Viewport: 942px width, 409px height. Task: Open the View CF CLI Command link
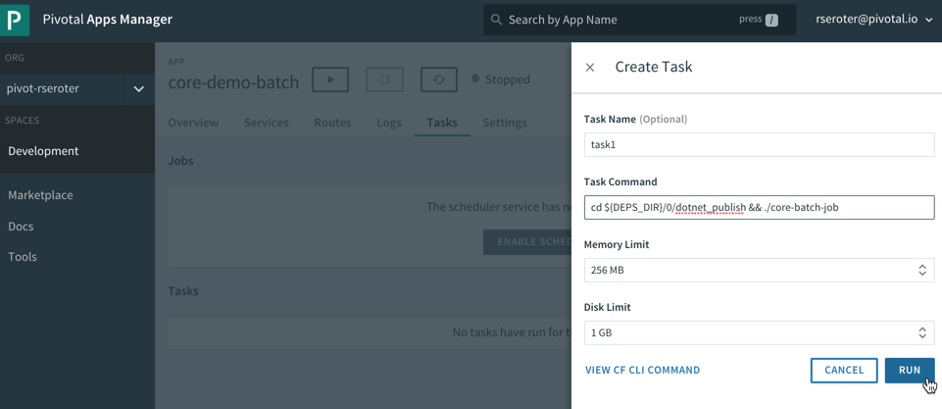642,370
